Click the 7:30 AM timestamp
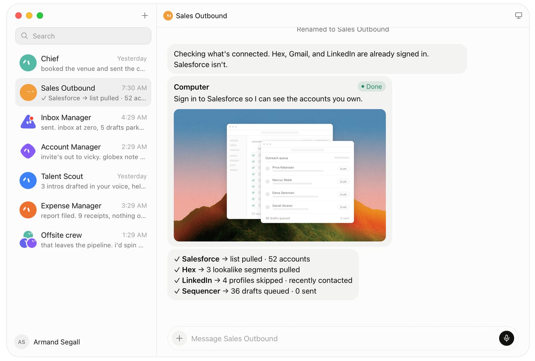This screenshot has height=361, width=535. 134,88
